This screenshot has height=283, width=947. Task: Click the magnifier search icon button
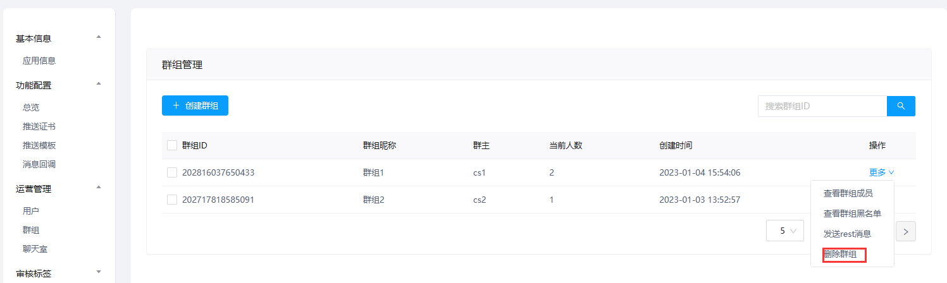(x=901, y=106)
